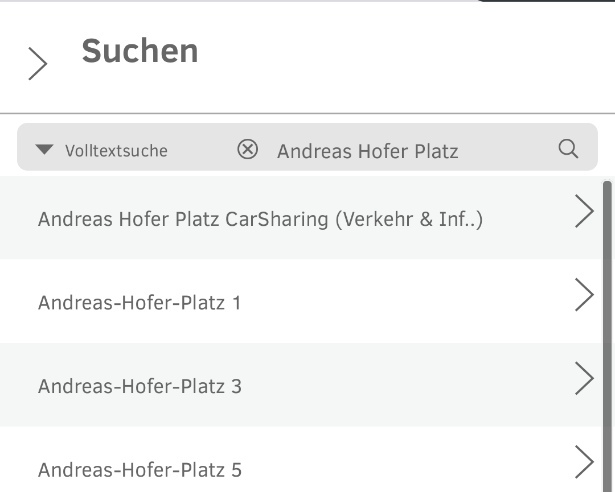
Task: Open the Andreas-Hofer-Platz 1 result
Action: [139, 303]
